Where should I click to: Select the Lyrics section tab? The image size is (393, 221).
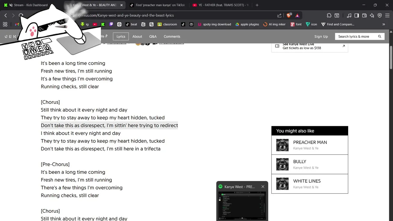(121, 37)
